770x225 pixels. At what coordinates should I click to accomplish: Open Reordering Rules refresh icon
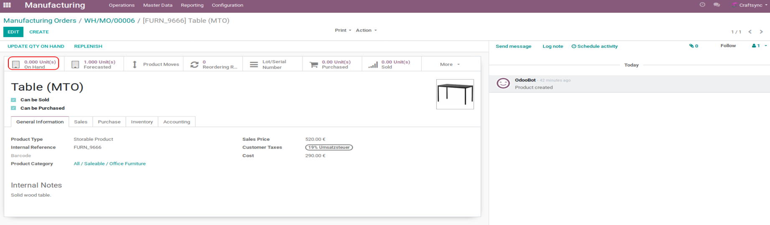[x=194, y=64]
